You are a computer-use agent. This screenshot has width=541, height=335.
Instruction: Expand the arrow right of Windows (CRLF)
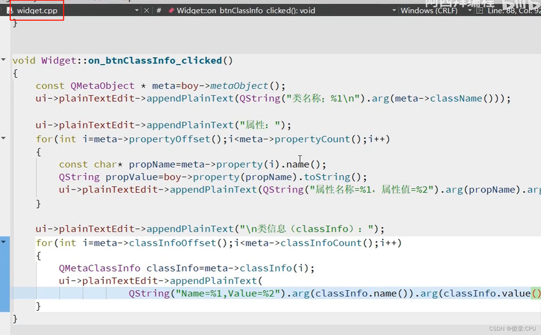[469, 10]
